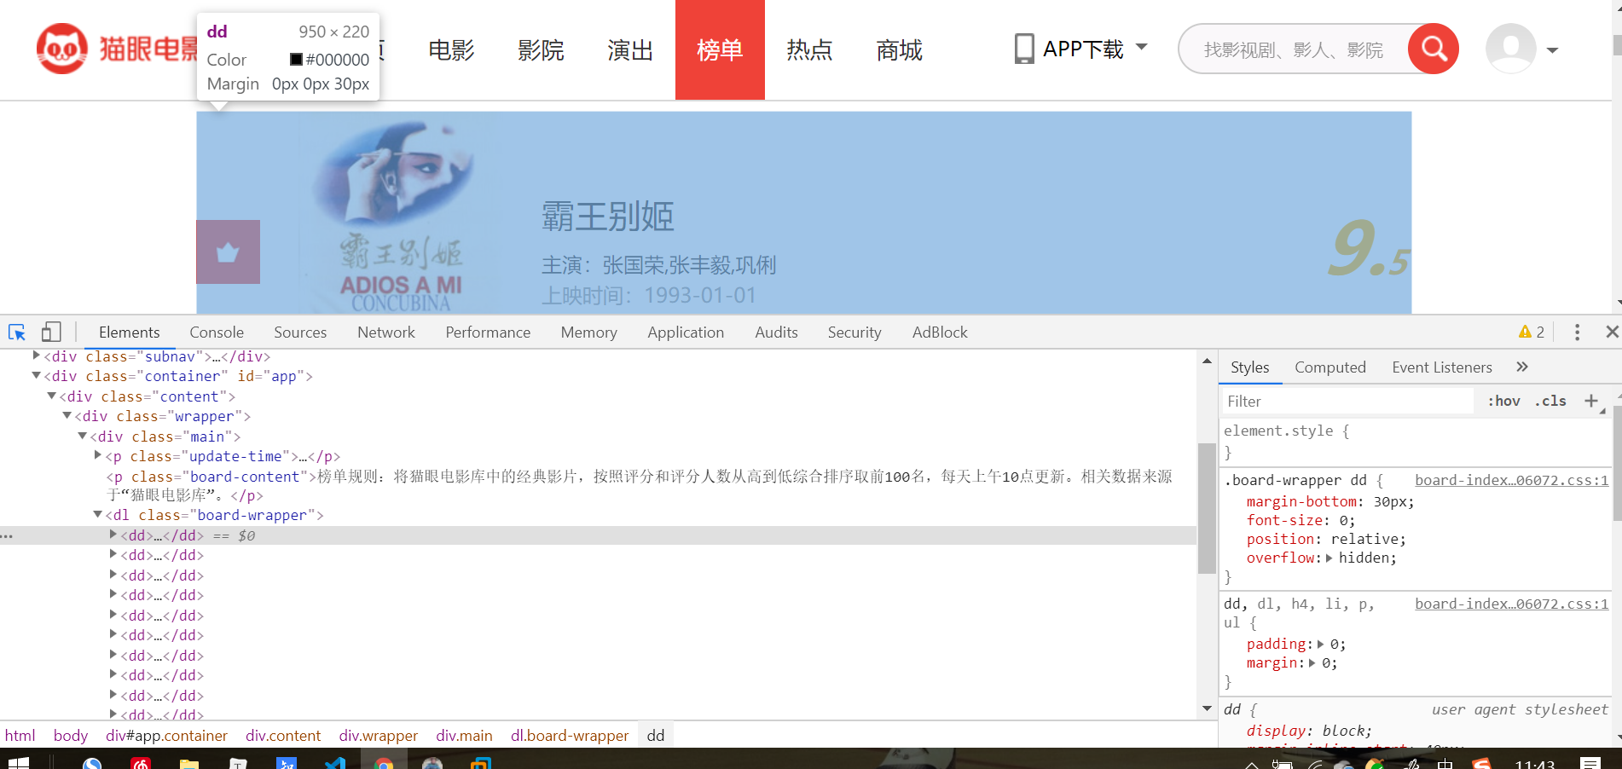The height and width of the screenshot is (769, 1622).
Task: Go to the 影院 navigation item
Action: pos(541,49)
